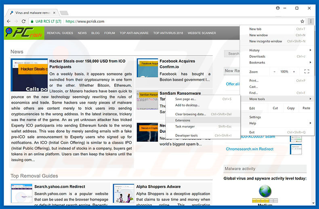The width and height of the screenshot is (319, 209).
Task: Select New window menu entry
Action: (277, 35)
